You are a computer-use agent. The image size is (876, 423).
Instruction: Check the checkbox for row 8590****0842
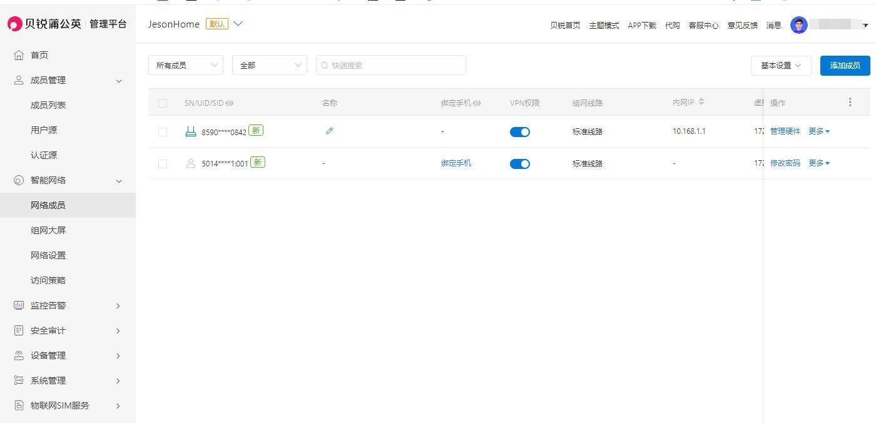coord(163,132)
